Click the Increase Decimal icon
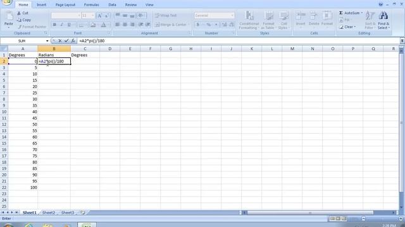The image size is (405, 227). pos(224,25)
